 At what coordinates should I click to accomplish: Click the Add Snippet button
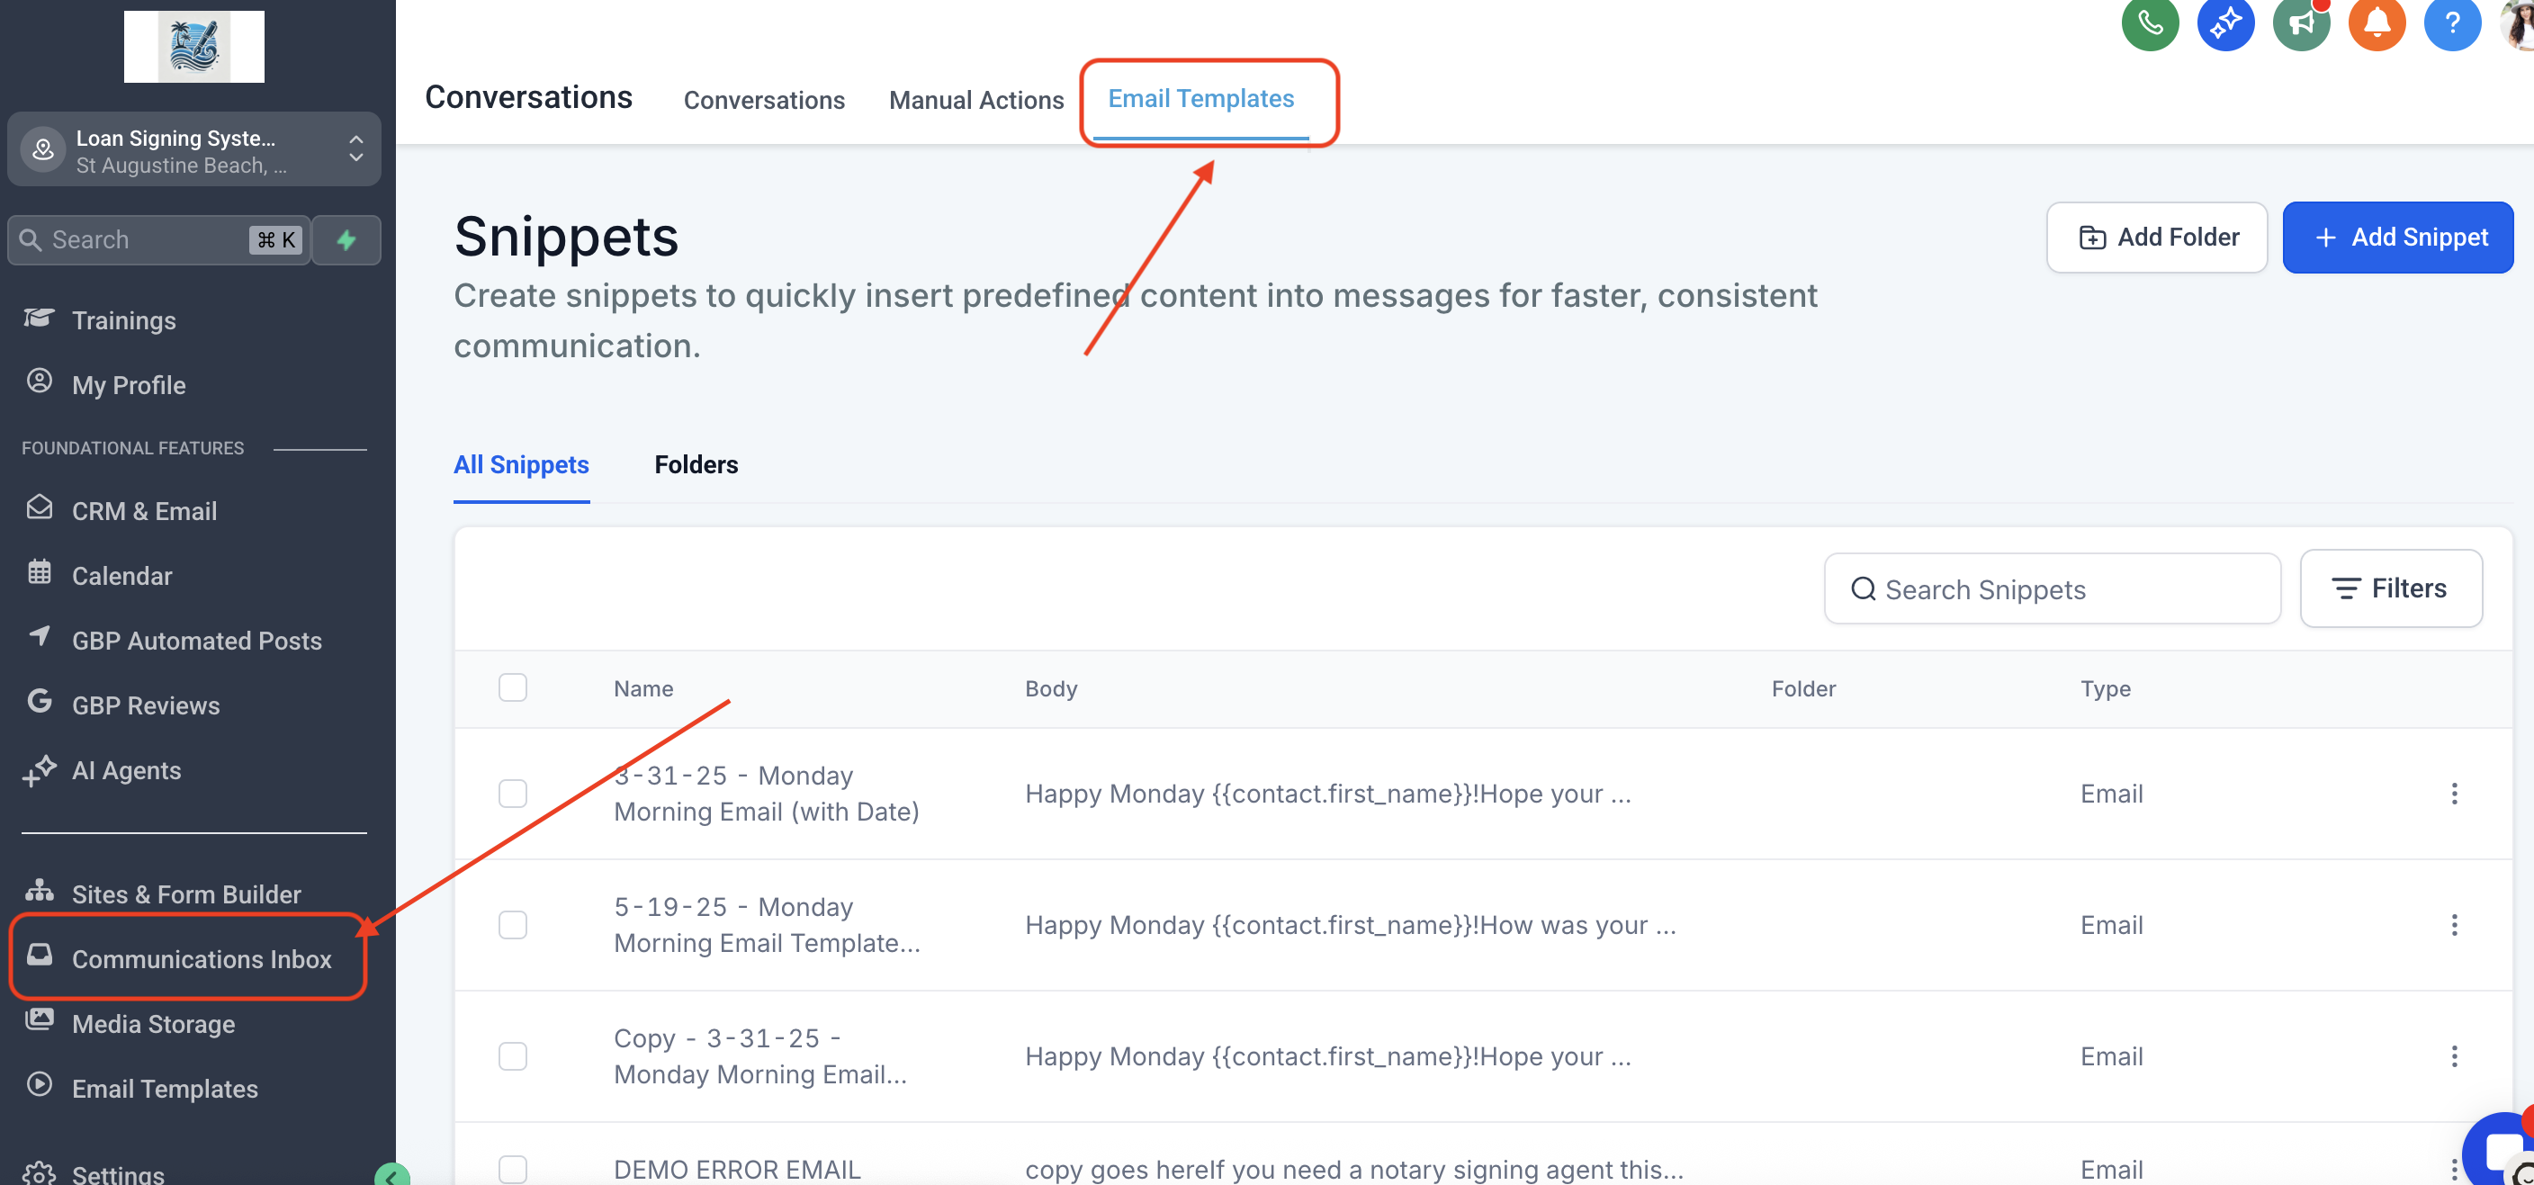click(x=2397, y=237)
